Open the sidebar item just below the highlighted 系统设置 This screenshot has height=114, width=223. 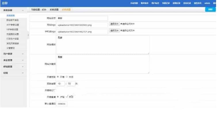click(12, 20)
